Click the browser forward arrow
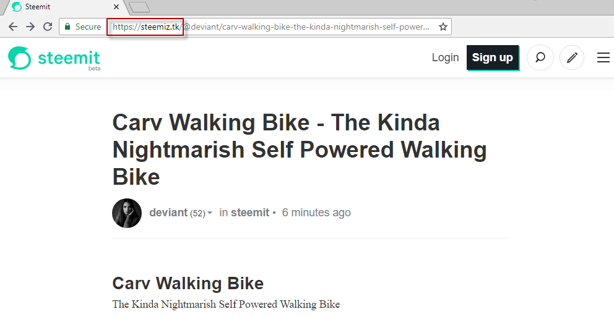 30,27
